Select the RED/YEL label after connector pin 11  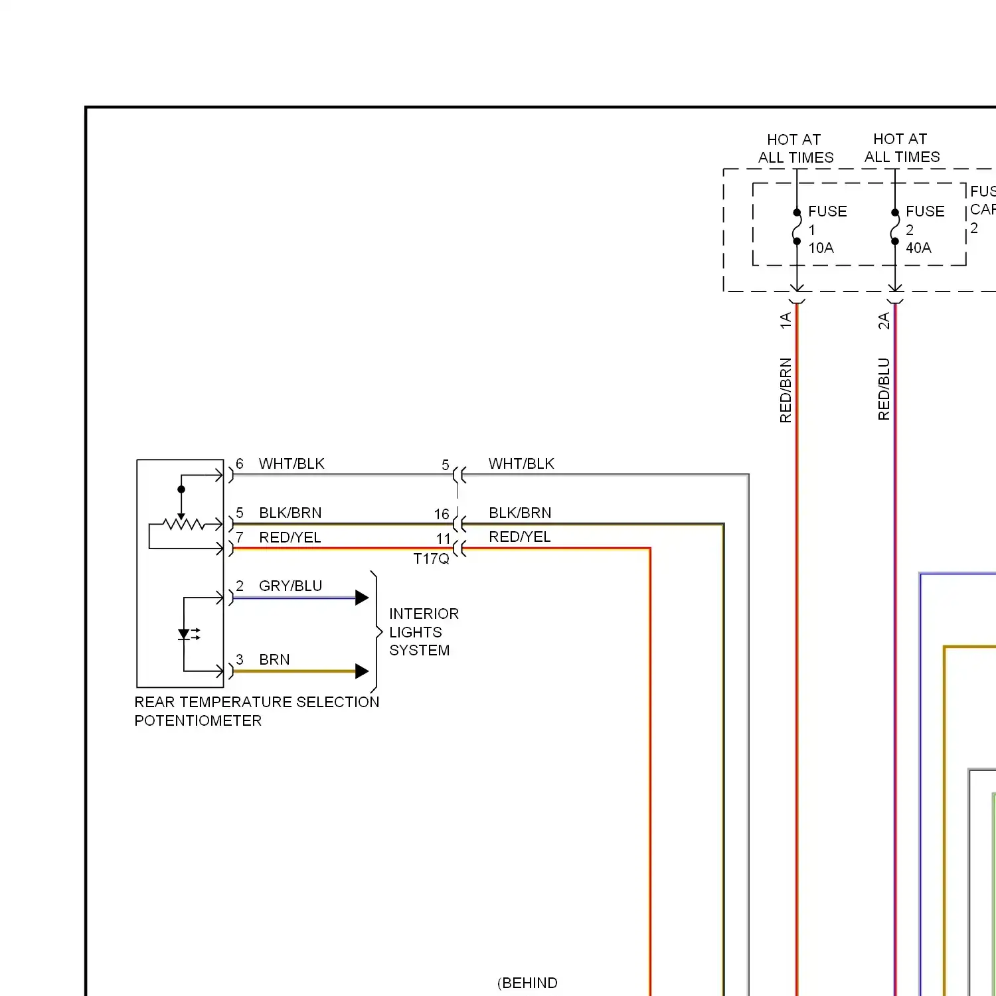520,537
